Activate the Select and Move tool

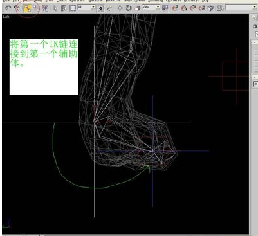coord(120,8)
